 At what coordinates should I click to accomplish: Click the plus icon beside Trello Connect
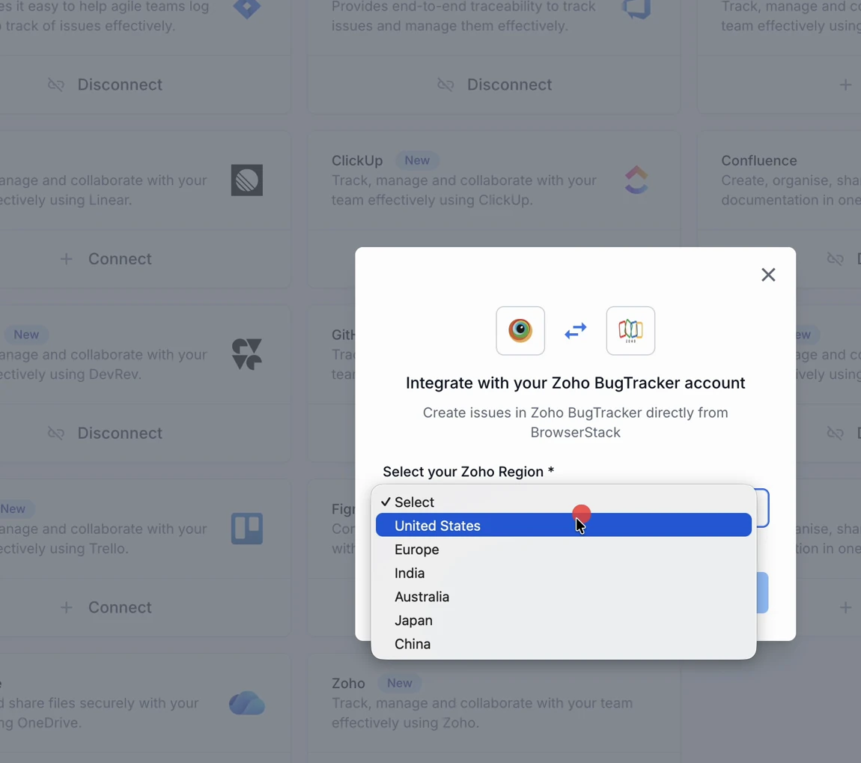click(x=66, y=607)
